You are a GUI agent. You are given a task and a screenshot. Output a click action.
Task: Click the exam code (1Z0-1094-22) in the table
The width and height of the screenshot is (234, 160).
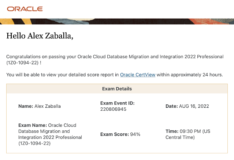tap(34, 144)
